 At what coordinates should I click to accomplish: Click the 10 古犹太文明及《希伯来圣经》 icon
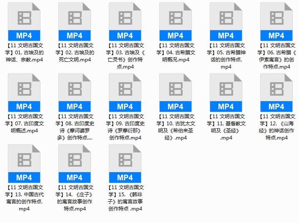click(x=176, y=93)
